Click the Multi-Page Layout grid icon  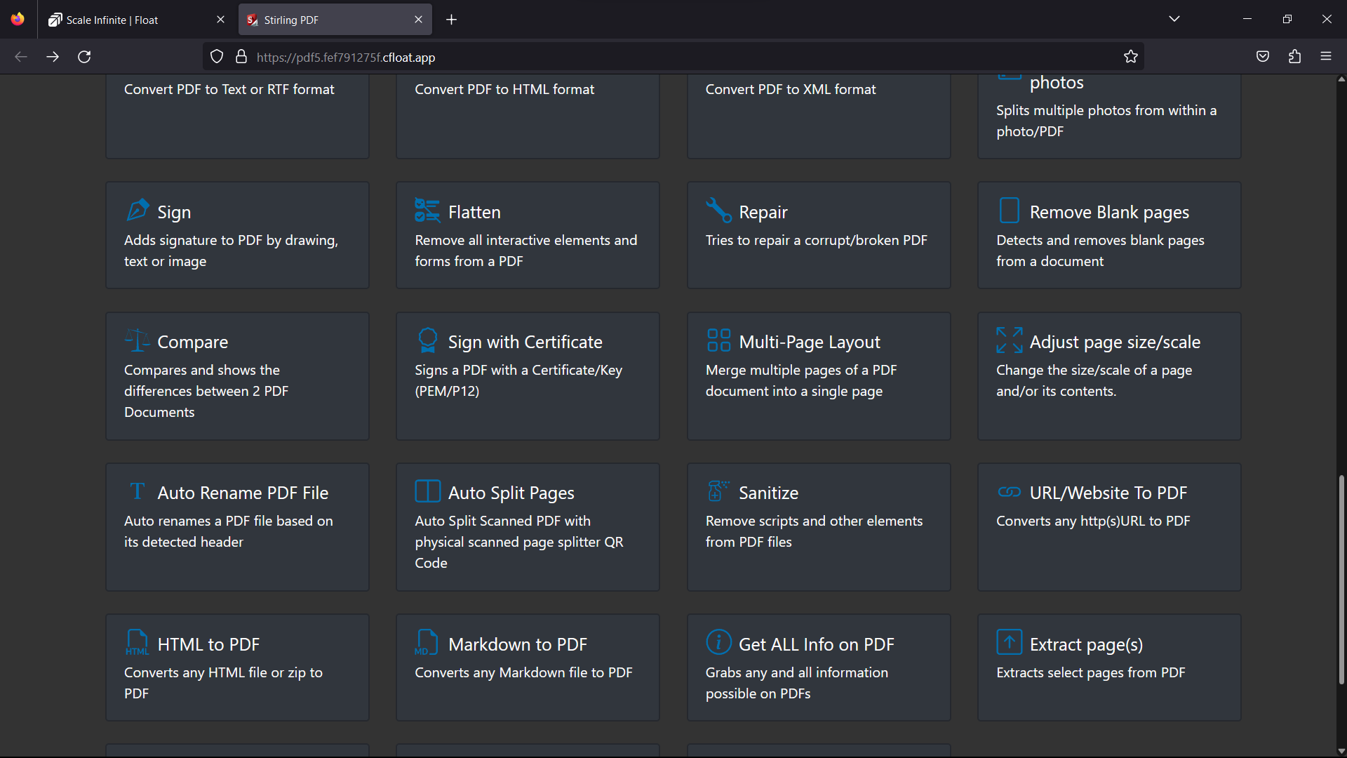[718, 340]
